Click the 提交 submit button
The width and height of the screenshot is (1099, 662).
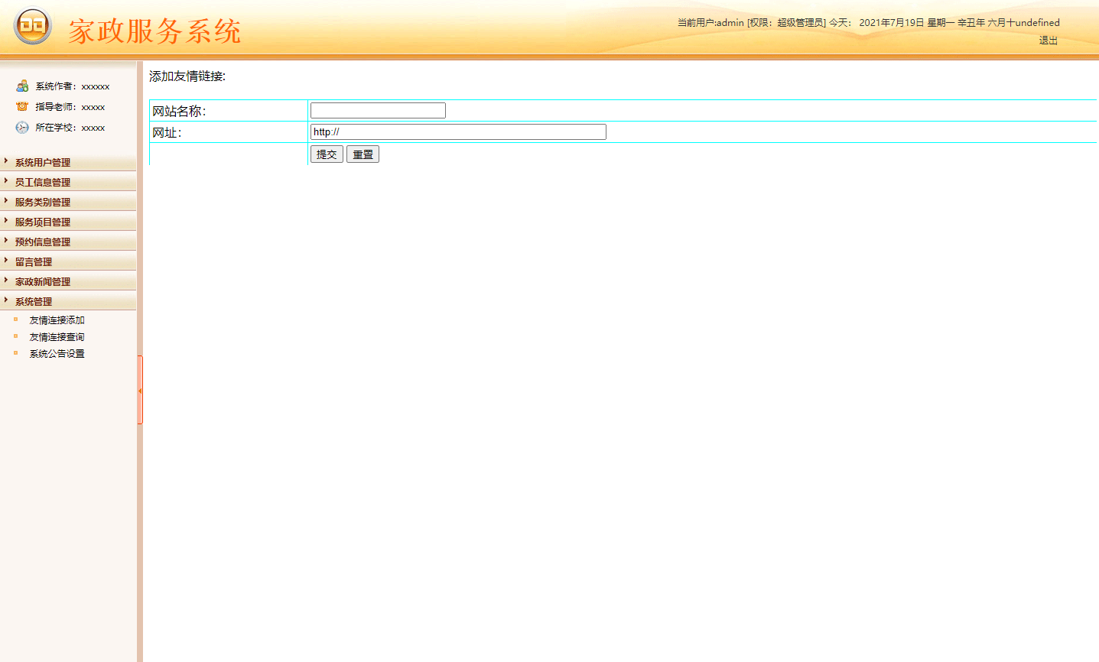coord(327,154)
